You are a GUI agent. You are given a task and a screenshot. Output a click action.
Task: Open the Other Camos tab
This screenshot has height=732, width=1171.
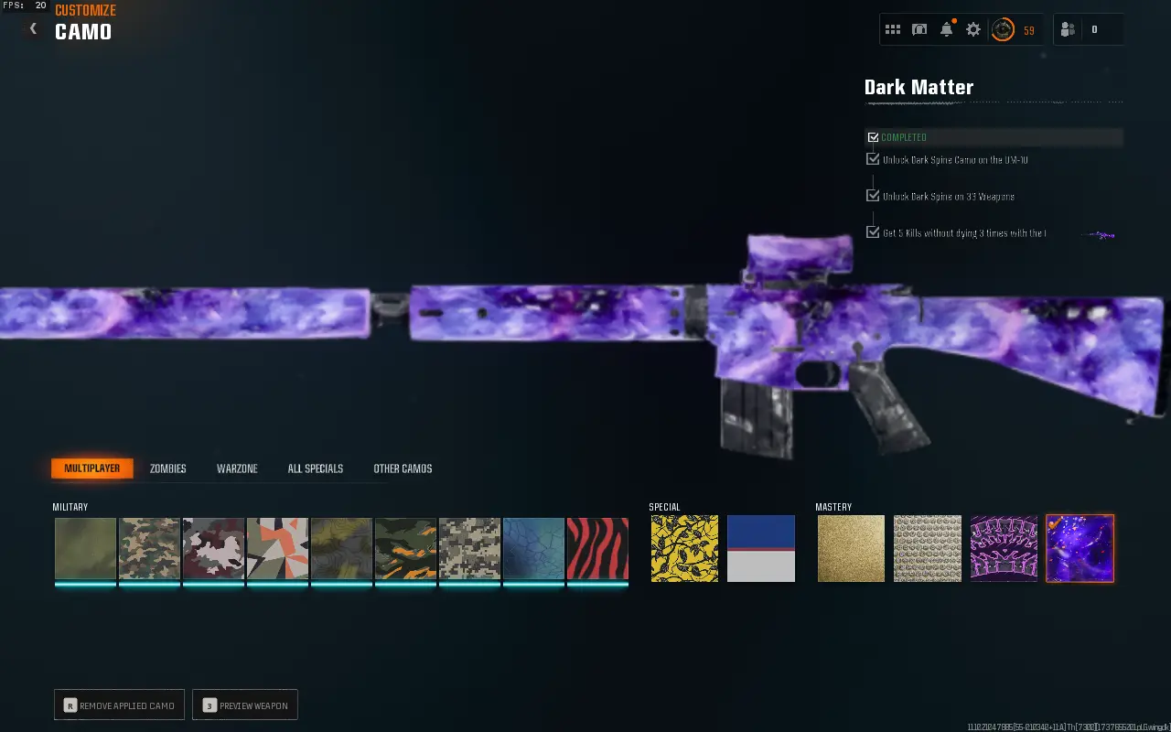403,468
